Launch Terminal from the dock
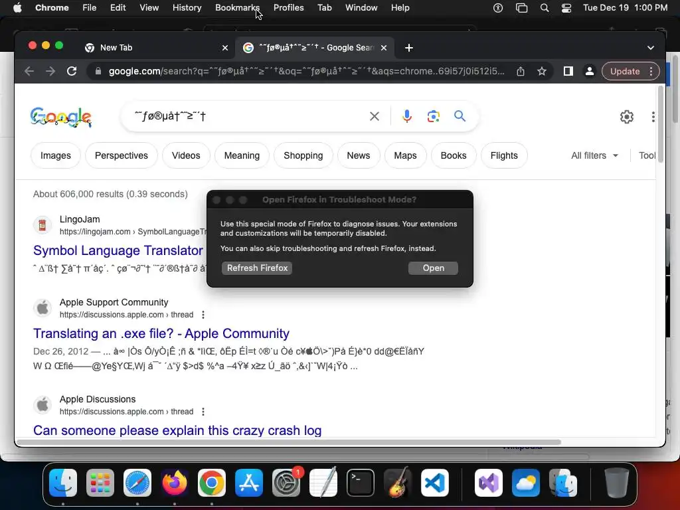This screenshot has height=510, width=680. (361, 483)
